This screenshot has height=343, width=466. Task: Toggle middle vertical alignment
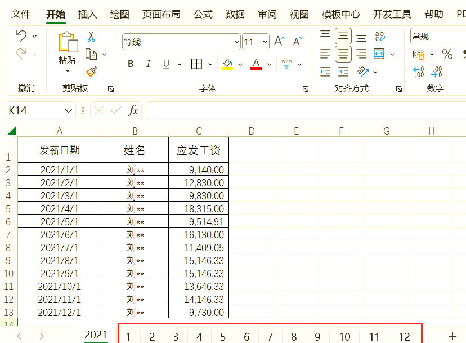click(343, 36)
